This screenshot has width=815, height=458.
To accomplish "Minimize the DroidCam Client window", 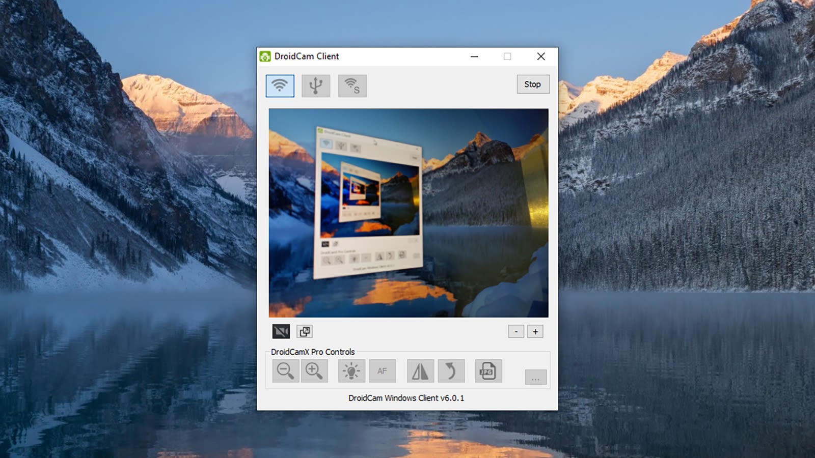I will (474, 56).
